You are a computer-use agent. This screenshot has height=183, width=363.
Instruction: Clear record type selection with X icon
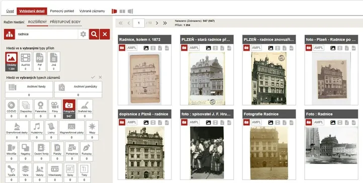100,77
